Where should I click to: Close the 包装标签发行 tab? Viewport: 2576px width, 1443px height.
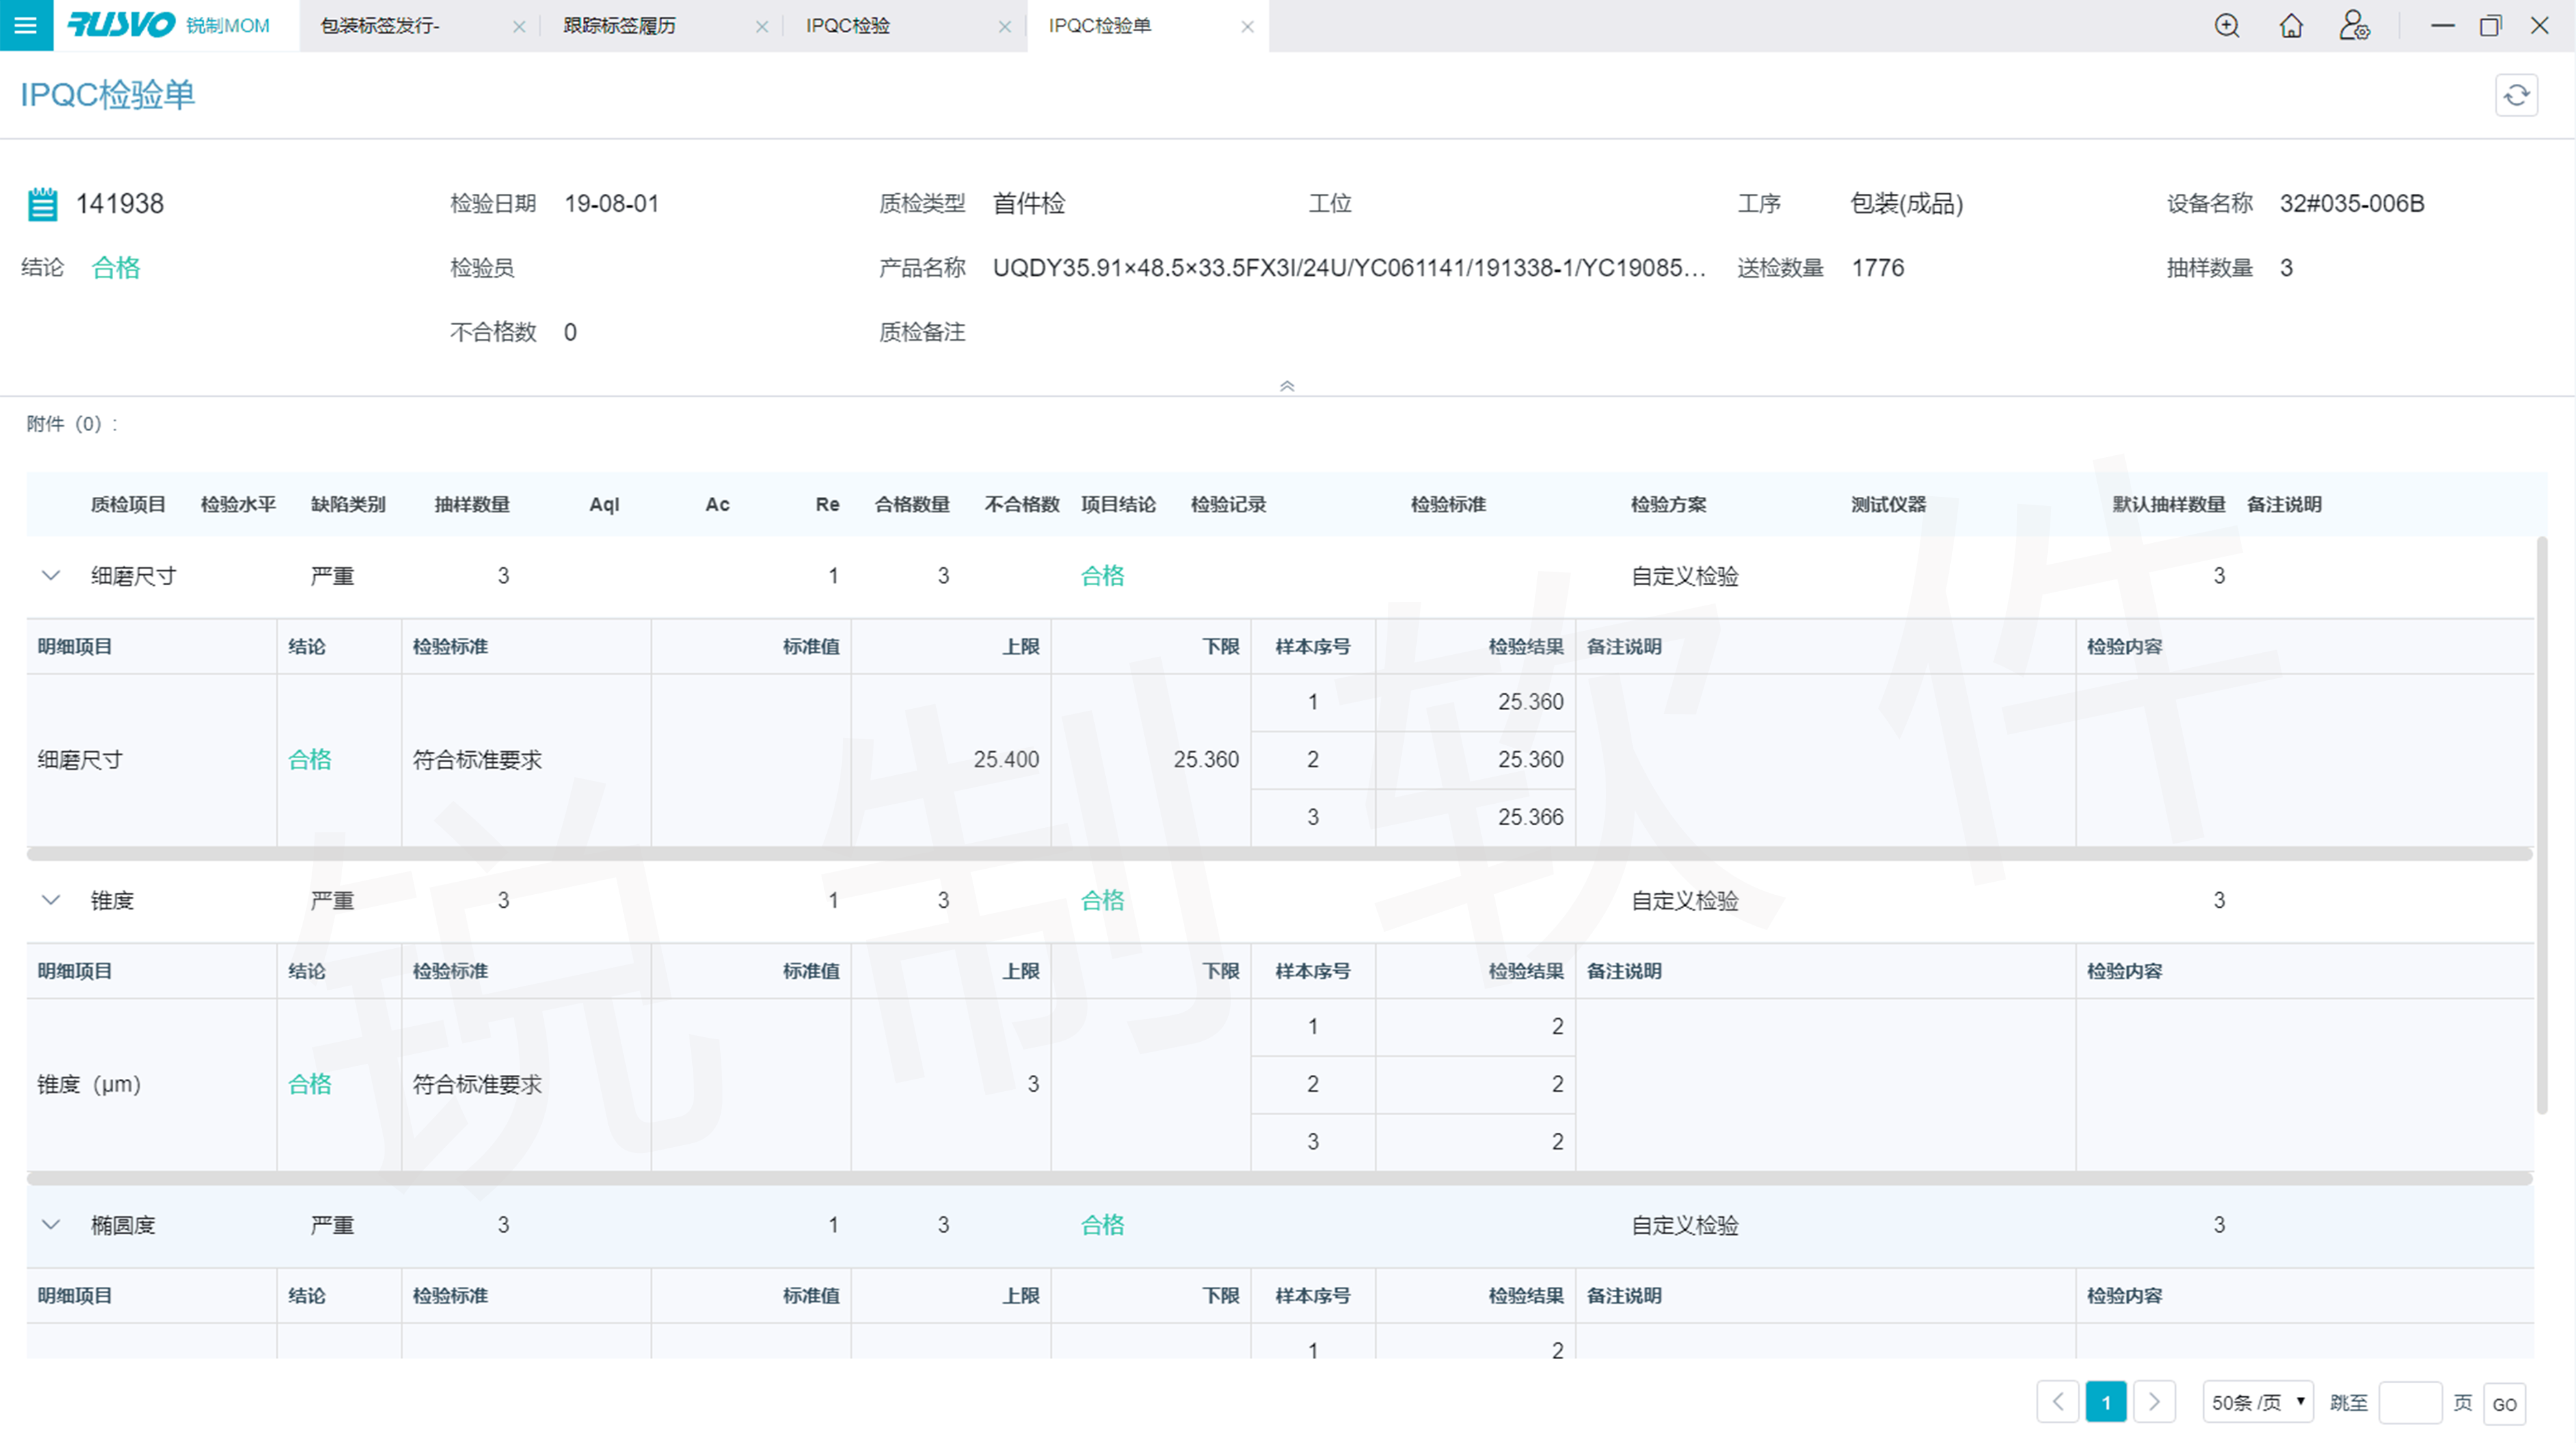[519, 27]
